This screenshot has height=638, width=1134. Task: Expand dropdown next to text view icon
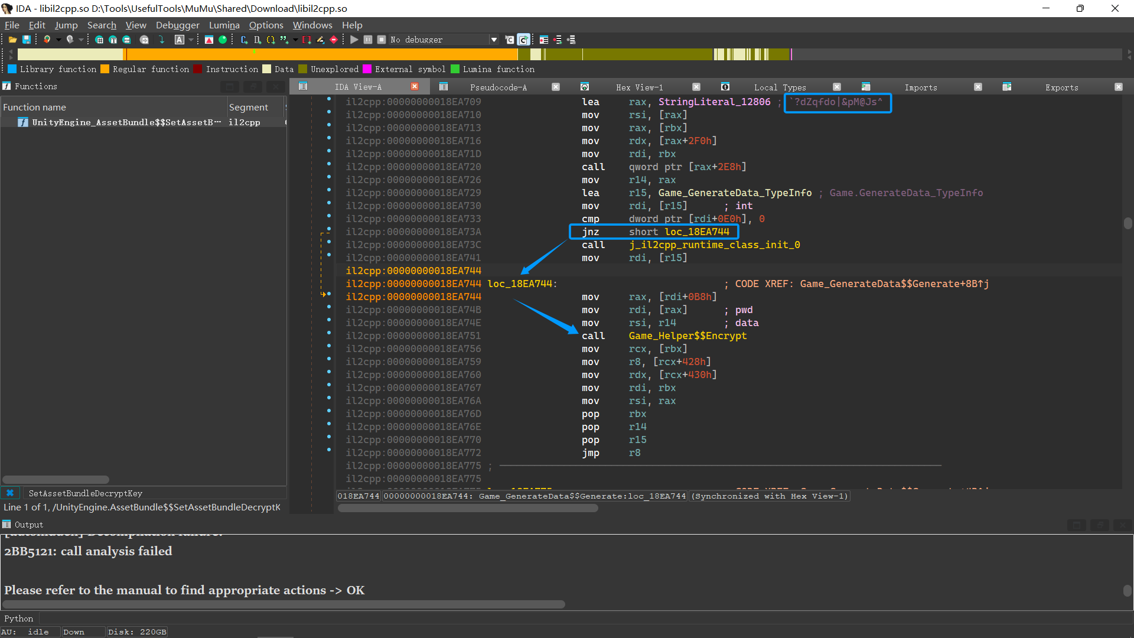tap(191, 40)
